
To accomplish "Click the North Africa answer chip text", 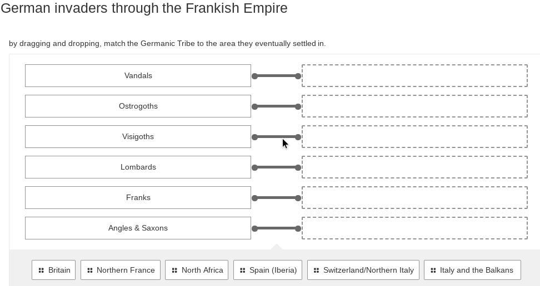I will (202, 270).
